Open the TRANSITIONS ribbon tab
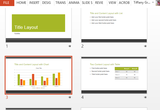 tap(60, 3)
